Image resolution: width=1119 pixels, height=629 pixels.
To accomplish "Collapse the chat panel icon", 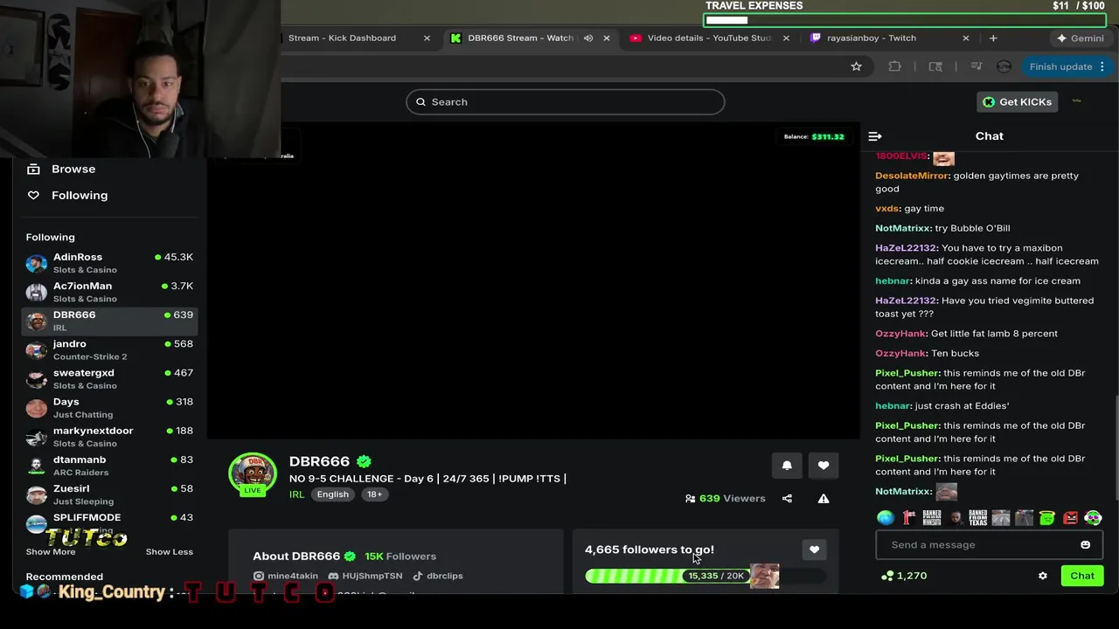I will point(875,136).
